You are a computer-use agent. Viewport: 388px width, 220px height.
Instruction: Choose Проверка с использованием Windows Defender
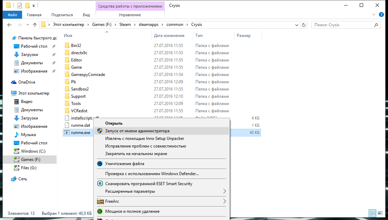(x=161, y=174)
